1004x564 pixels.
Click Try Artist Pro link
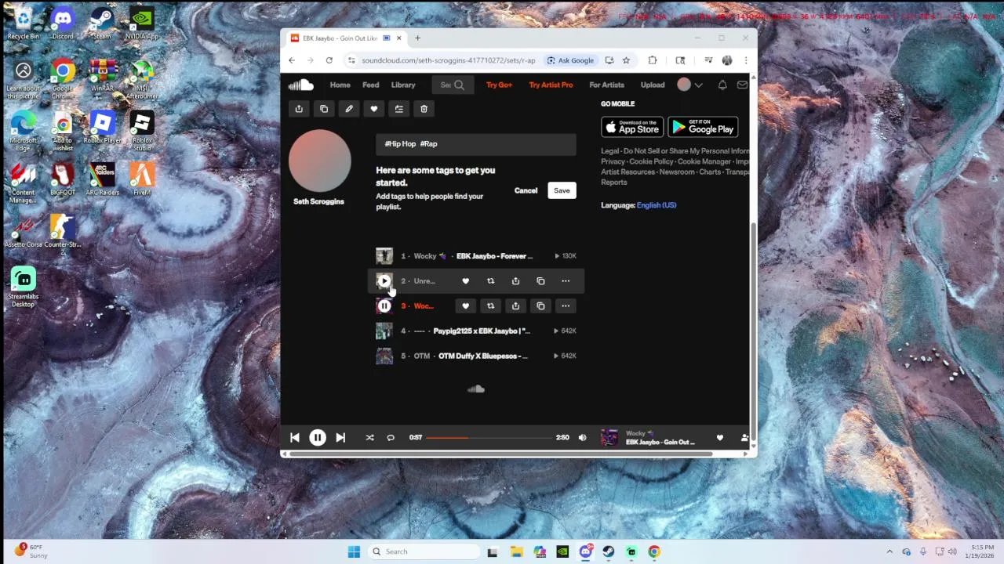551,85
